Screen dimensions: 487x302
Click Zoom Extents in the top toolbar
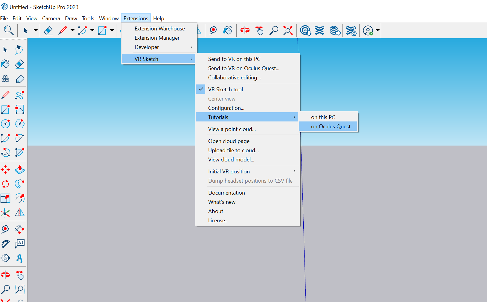[x=288, y=30]
